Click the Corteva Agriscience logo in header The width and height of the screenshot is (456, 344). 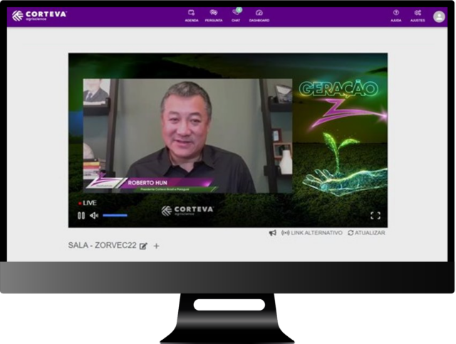pyautogui.click(x=39, y=15)
